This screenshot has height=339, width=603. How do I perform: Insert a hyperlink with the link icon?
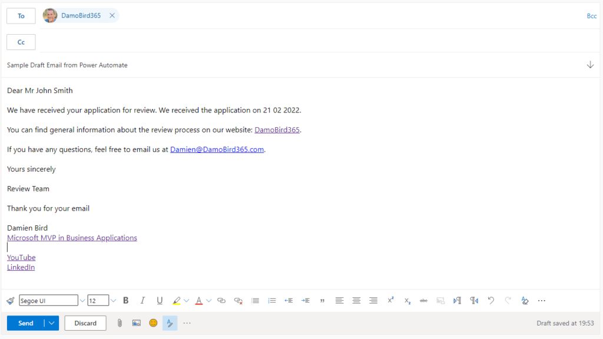click(x=221, y=300)
